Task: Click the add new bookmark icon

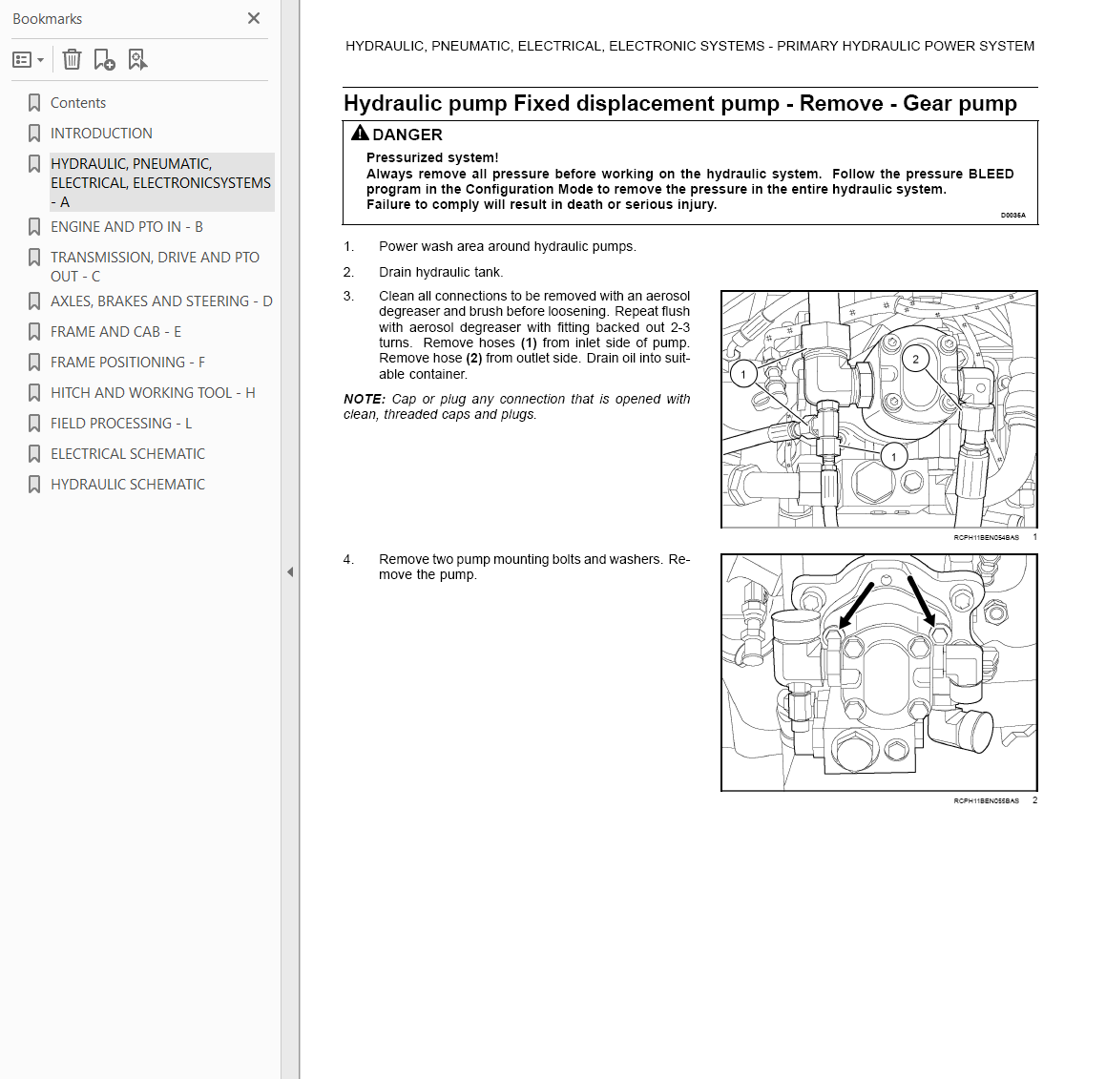Action: click(104, 60)
